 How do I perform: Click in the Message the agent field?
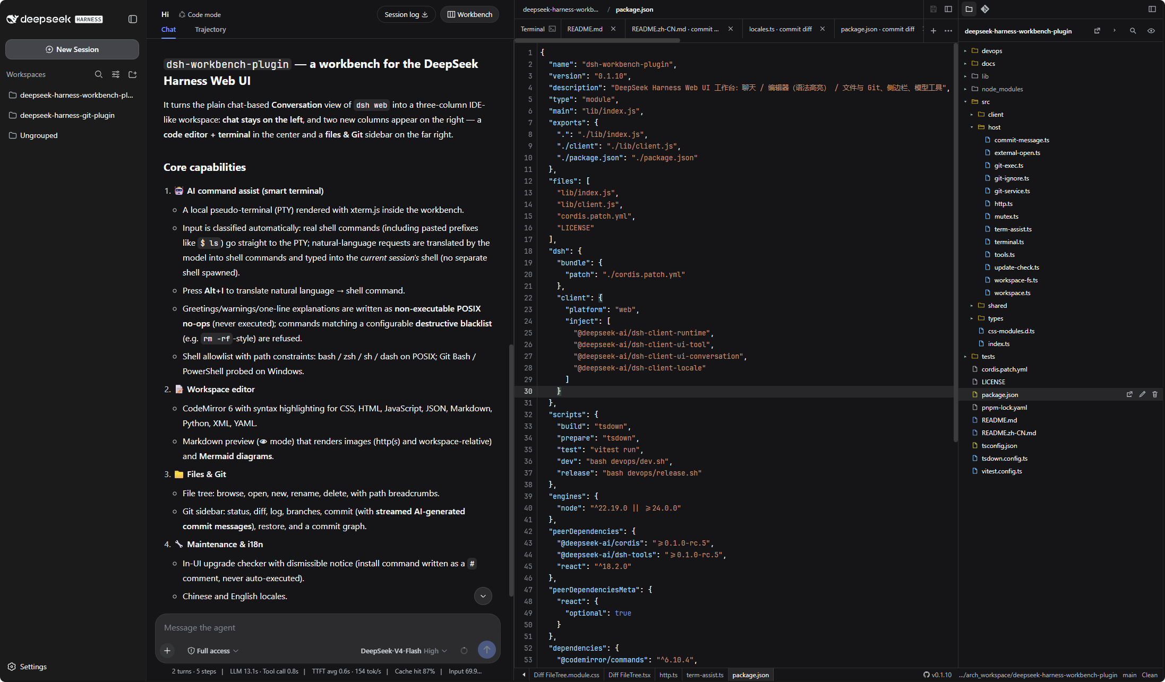pos(328,627)
